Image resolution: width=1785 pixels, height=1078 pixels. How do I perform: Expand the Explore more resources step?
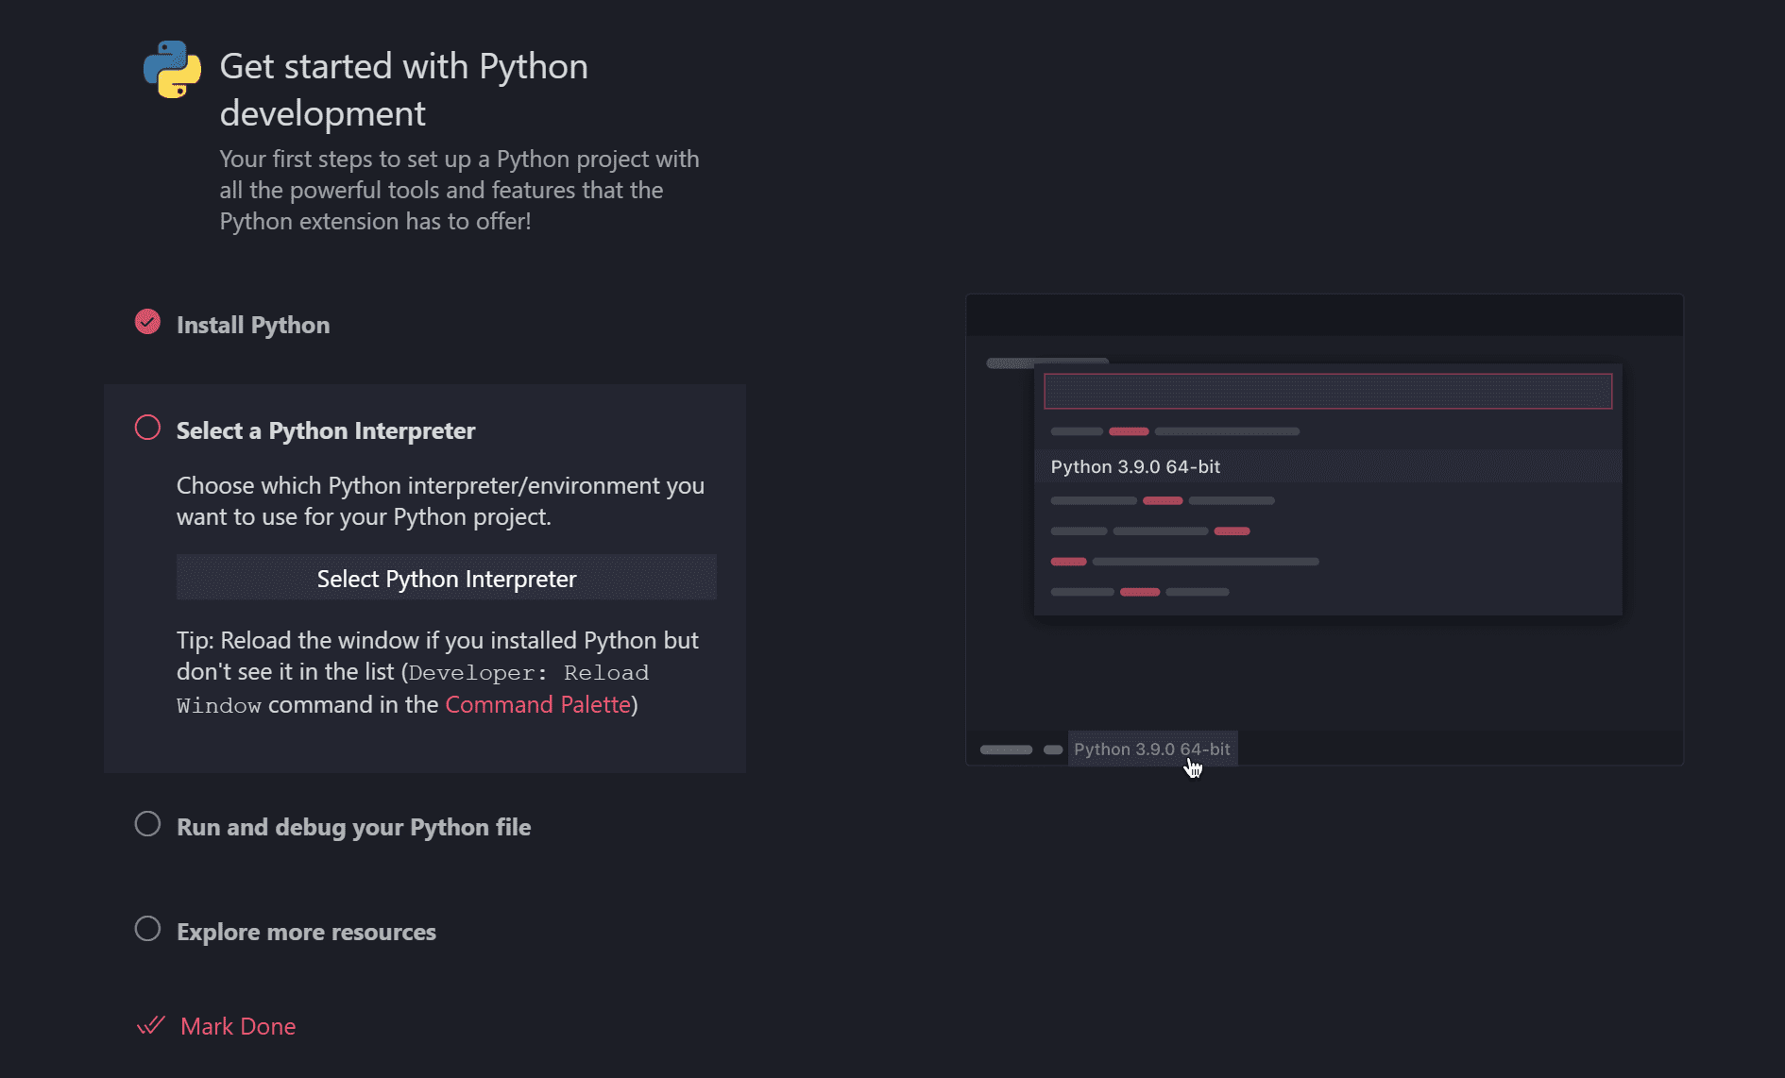pyautogui.click(x=306, y=932)
